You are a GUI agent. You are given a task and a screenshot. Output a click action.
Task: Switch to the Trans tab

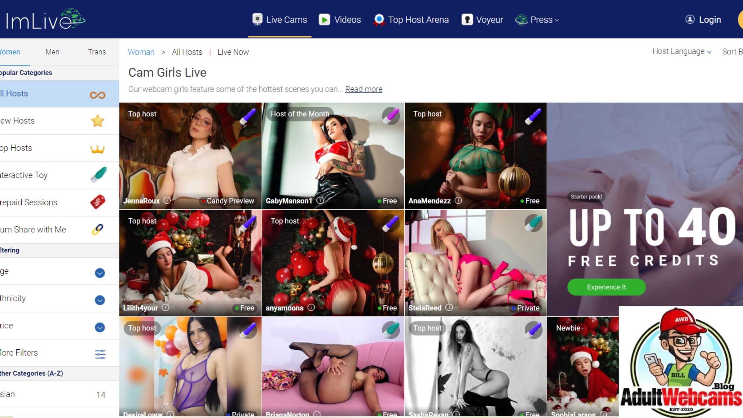coord(97,52)
